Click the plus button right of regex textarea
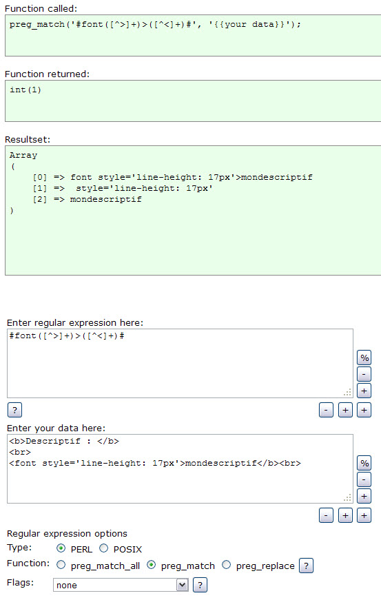The image size is (381, 600). pyautogui.click(x=364, y=391)
